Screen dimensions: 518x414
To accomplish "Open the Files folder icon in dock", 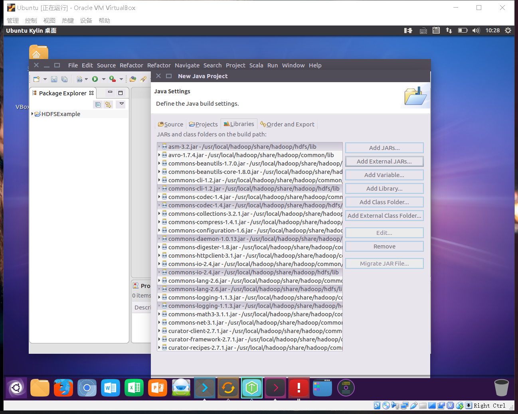I will (40, 388).
